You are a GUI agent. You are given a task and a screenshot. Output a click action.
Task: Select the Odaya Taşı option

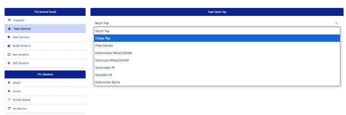pyautogui.click(x=217, y=38)
